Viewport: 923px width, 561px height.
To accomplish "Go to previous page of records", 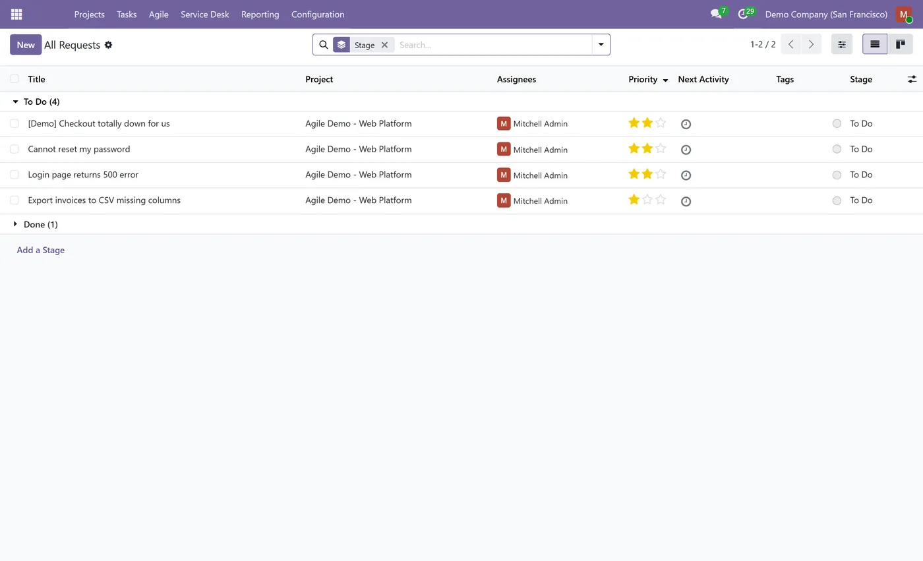I will coord(791,44).
